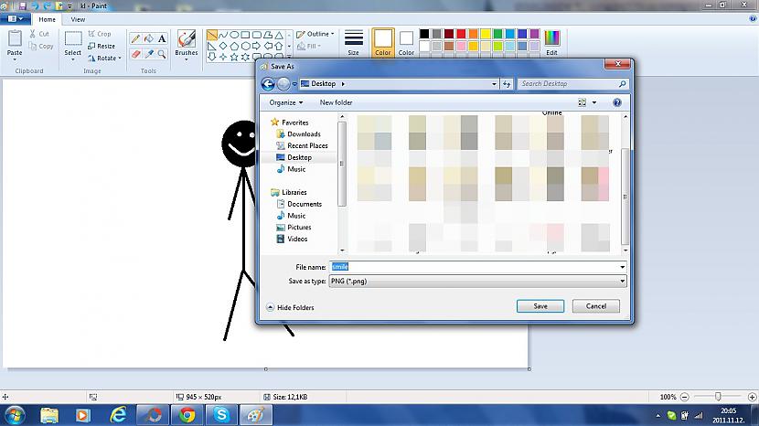Select the Fill with color bucket tool
The image size is (759, 426).
(149, 38)
